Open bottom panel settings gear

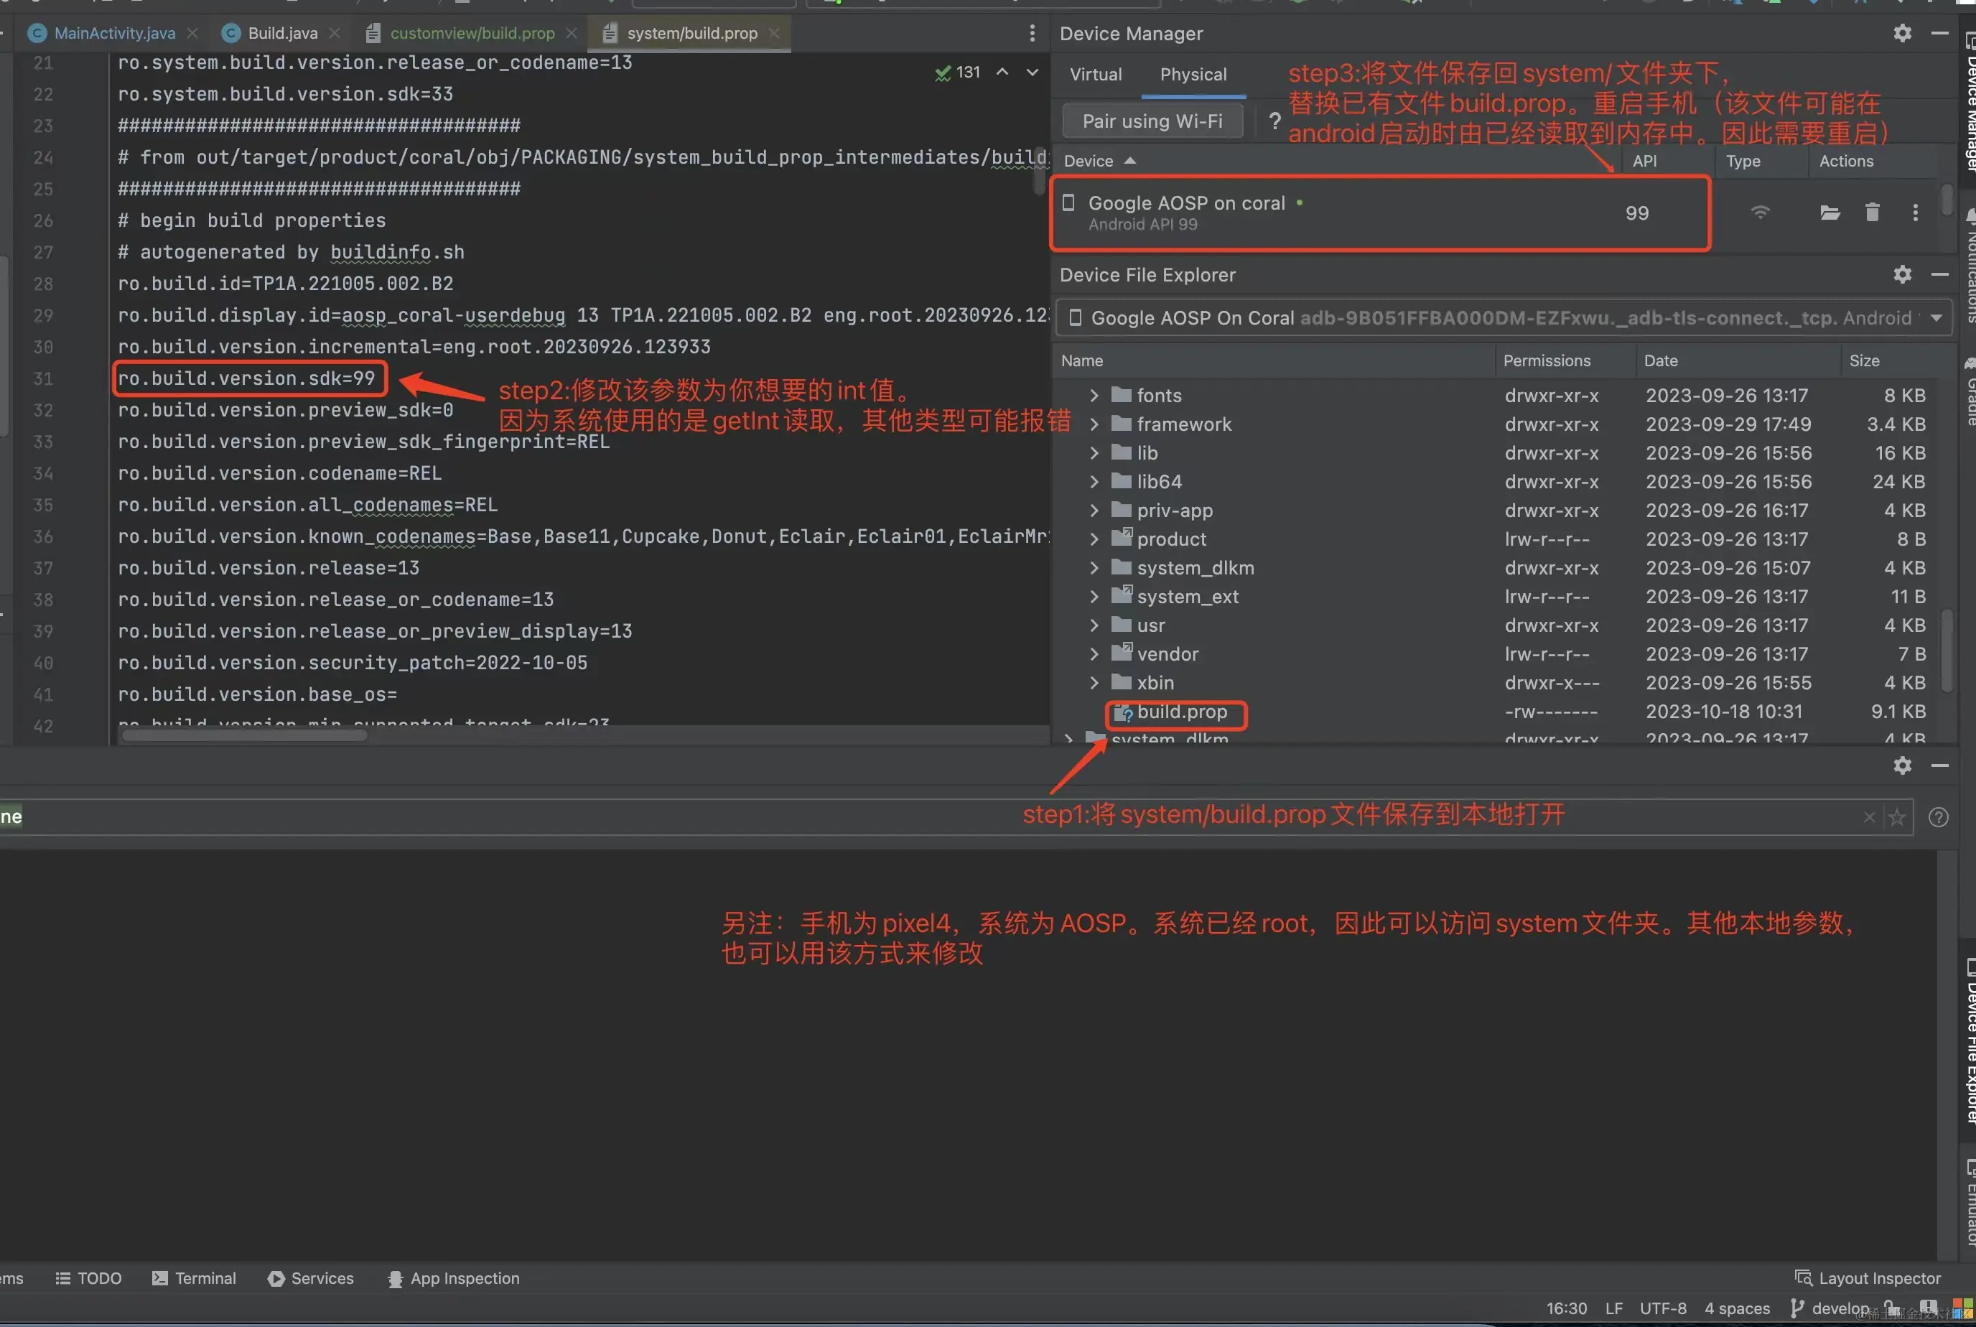click(x=1902, y=765)
